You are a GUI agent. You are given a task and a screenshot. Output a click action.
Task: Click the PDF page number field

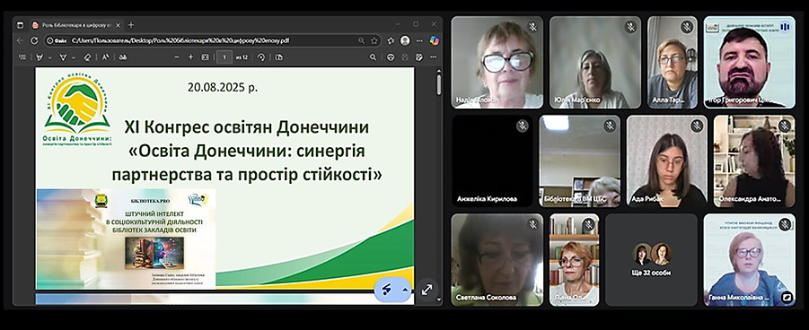tap(224, 57)
